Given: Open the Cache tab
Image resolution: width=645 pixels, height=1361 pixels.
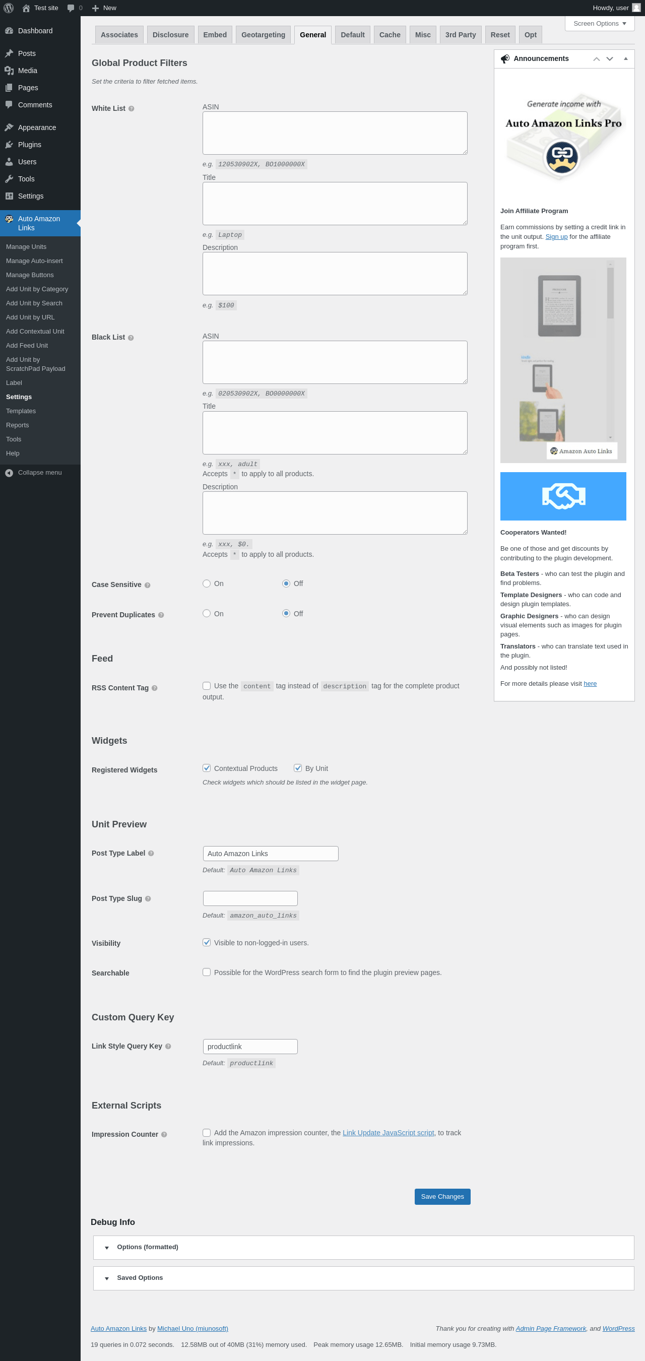Looking at the screenshot, I should (390, 35).
